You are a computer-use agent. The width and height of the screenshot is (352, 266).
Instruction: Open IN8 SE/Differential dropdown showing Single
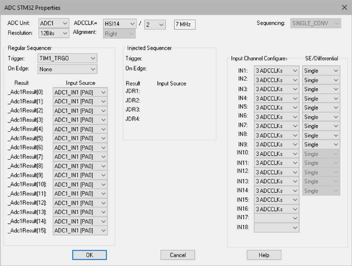pos(321,135)
